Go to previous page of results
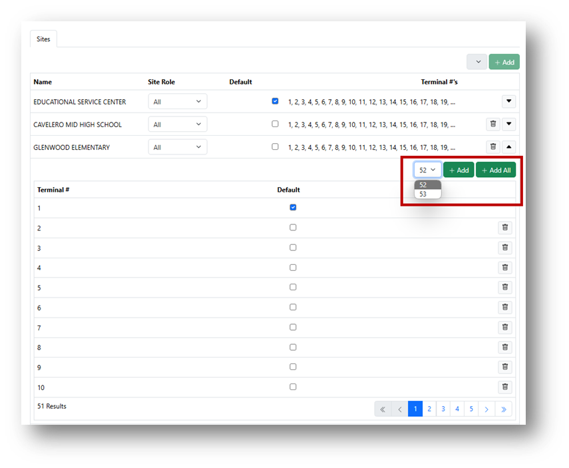569x468 pixels. click(x=400, y=409)
